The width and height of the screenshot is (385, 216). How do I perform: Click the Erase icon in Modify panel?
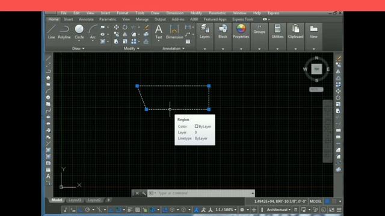[146, 27]
